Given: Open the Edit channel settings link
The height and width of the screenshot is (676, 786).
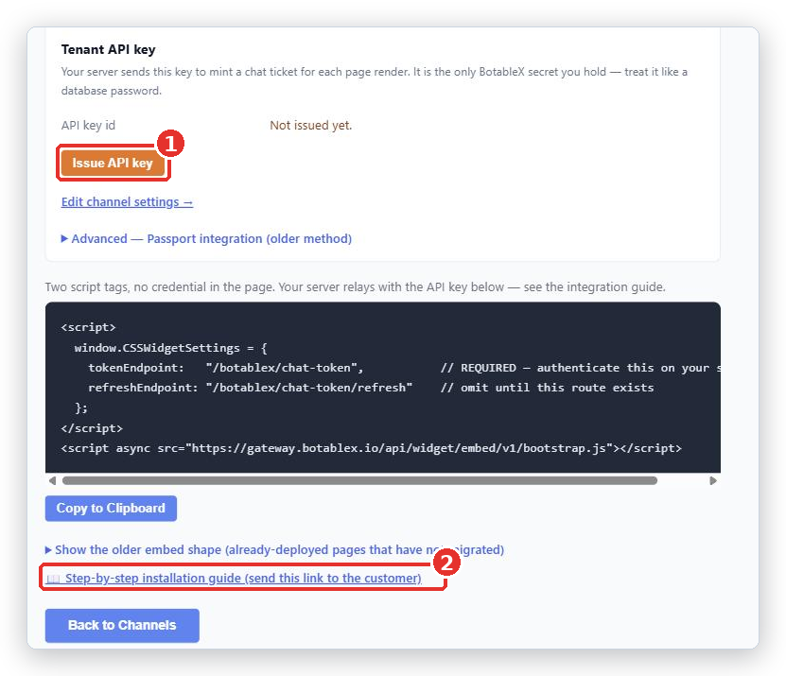Looking at the screenshot, I should (127, 202).
